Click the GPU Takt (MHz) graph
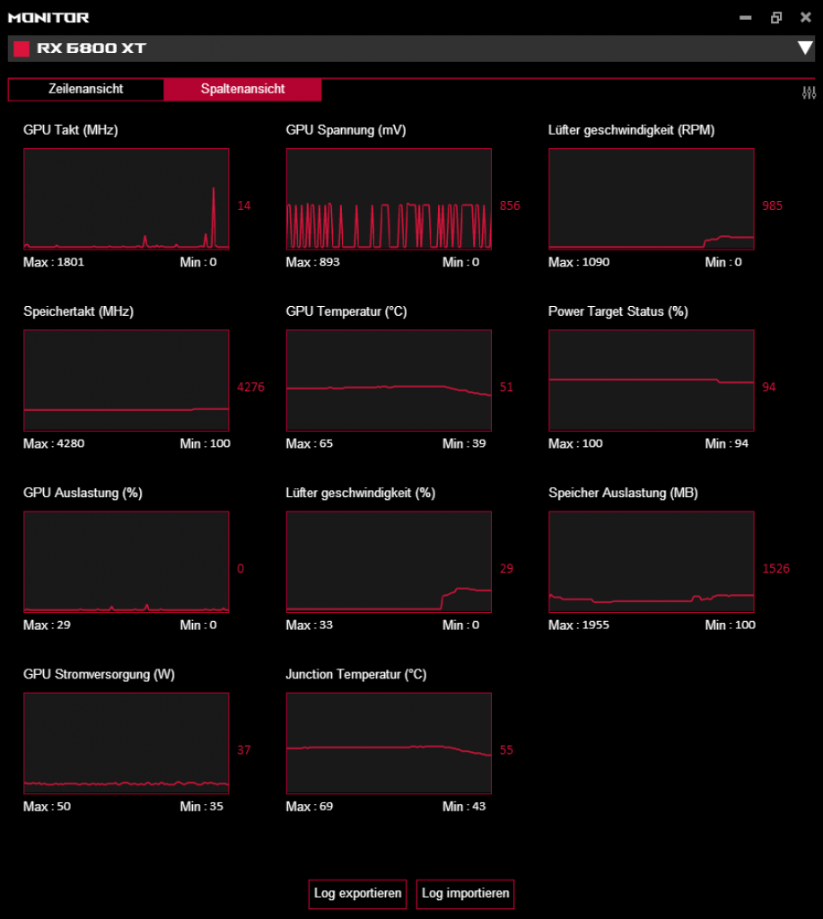The image size is (823, 919). (x=126, y=199)
